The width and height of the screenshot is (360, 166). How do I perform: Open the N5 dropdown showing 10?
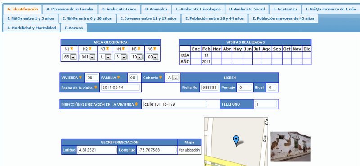(x=137, y=57)
